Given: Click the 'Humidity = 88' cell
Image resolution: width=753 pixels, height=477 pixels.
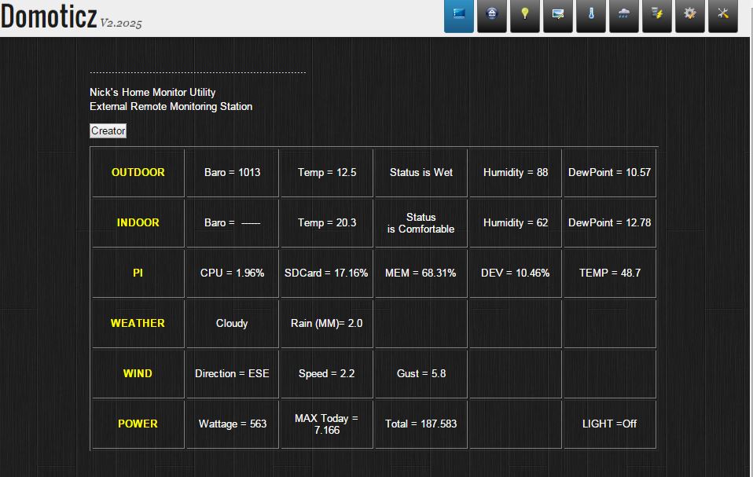Looking at the screenshot, I should pyautogui.click(x=516, y=172).
